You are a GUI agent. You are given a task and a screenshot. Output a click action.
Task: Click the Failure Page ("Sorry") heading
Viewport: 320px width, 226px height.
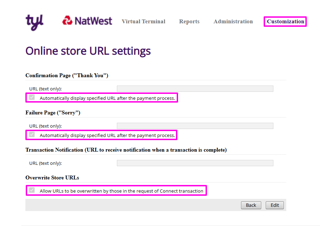point(53,113)
